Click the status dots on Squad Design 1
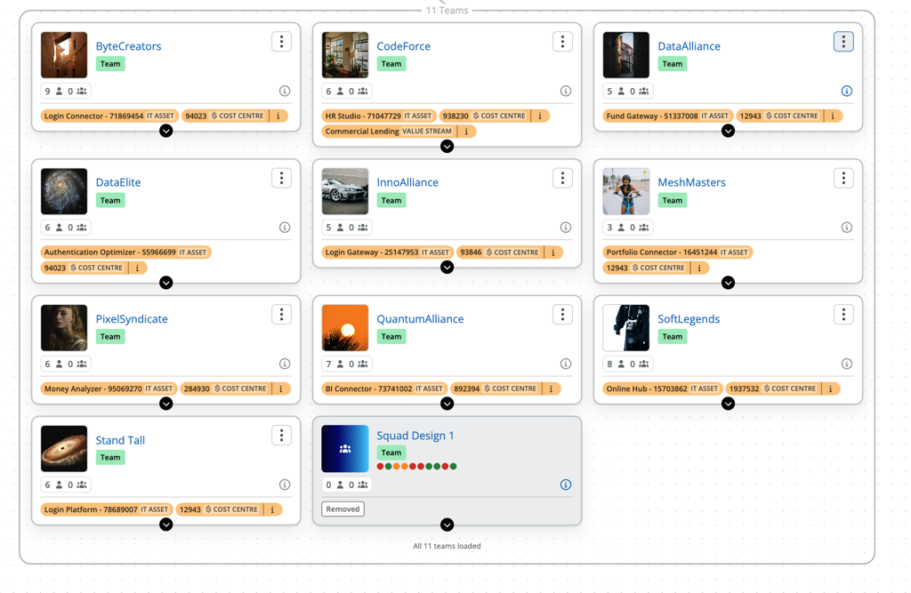This screenshot has height=593, width=911. (416, 466)
